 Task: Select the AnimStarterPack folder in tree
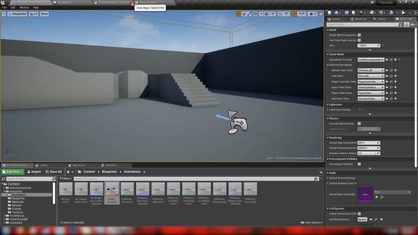point(20,188)
